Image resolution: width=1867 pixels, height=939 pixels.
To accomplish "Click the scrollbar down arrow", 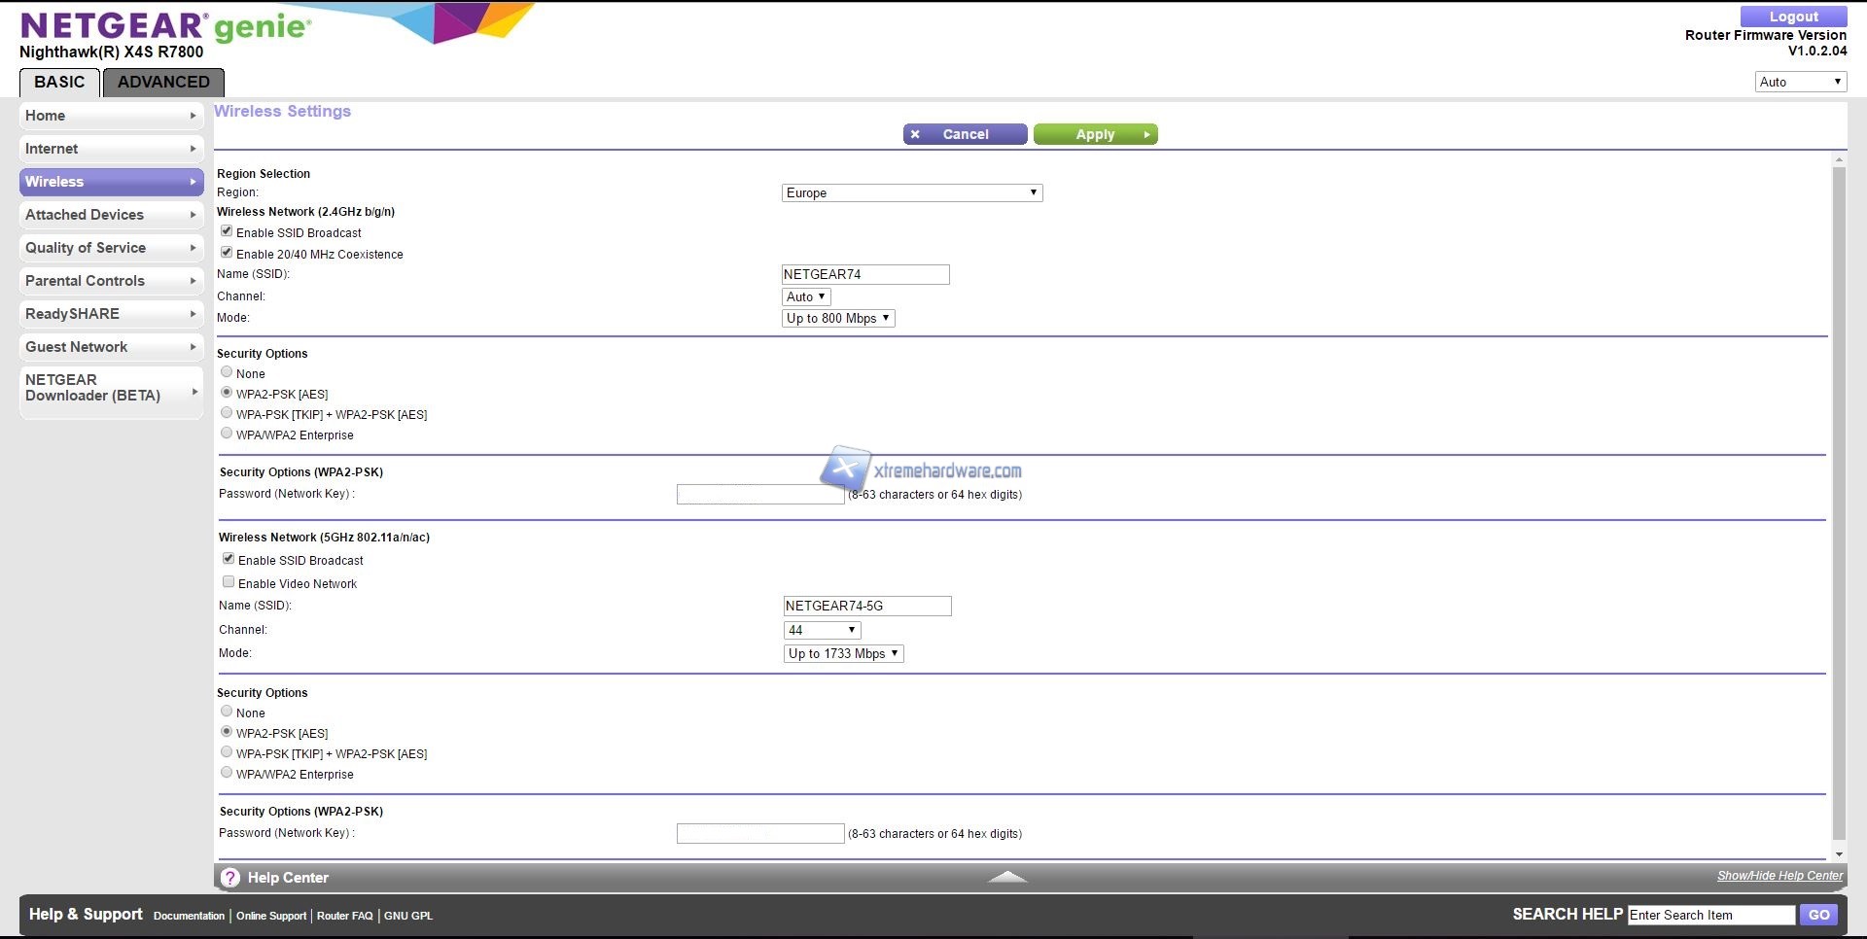I will [1838, 854].
